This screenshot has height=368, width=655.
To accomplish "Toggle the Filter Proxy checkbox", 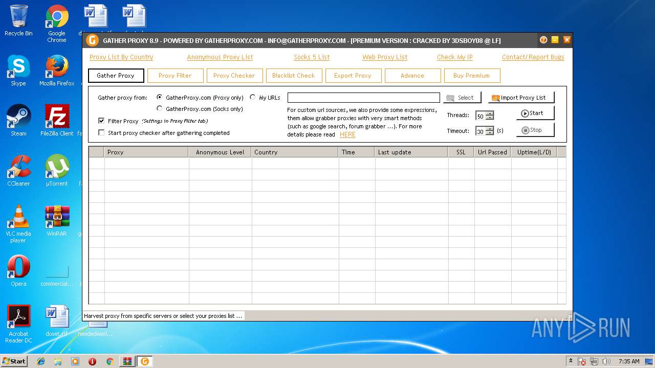I will [x=101, y=121].
